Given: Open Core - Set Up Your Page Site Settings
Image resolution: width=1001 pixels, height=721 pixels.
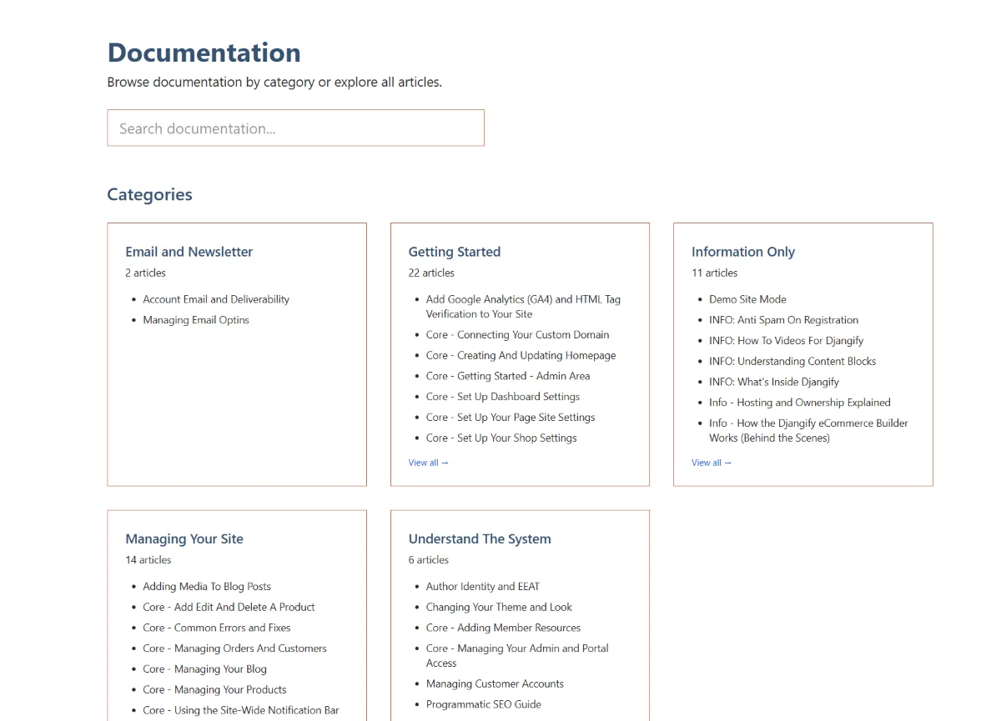Looking at the screenshot, I should click(511, 417).
